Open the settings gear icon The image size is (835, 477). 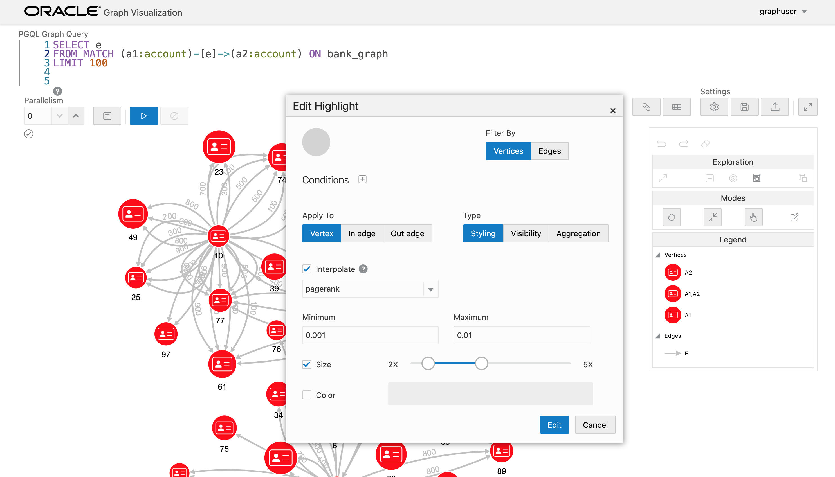(x=714, y=107)
